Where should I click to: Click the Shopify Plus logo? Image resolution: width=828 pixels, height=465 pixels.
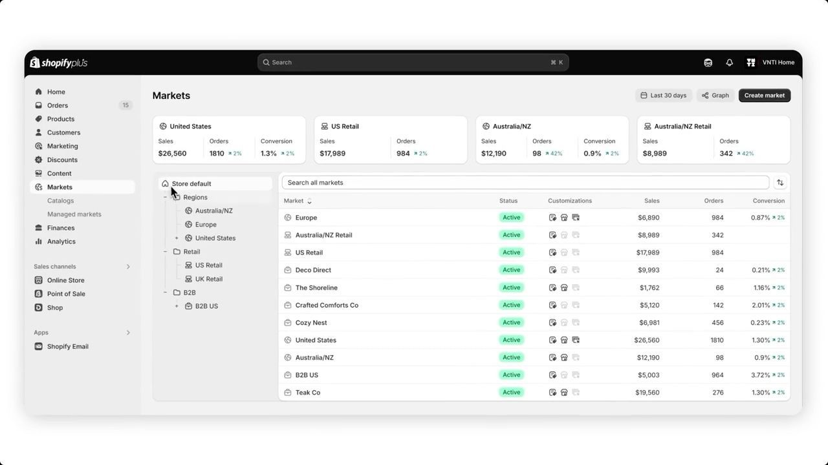tap(59, 63)
